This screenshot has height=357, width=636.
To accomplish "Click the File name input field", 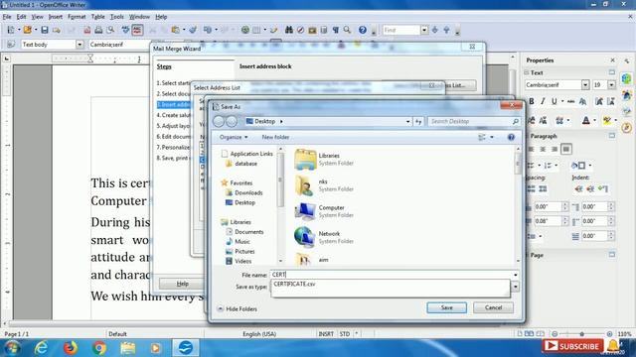I will point(391,275).
